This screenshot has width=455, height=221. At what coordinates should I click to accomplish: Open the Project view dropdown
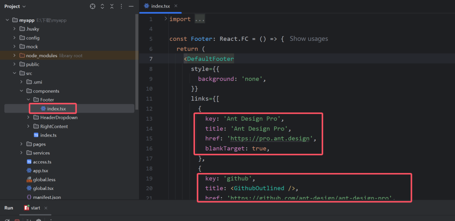pyautogui.click(x=15, y=6)
